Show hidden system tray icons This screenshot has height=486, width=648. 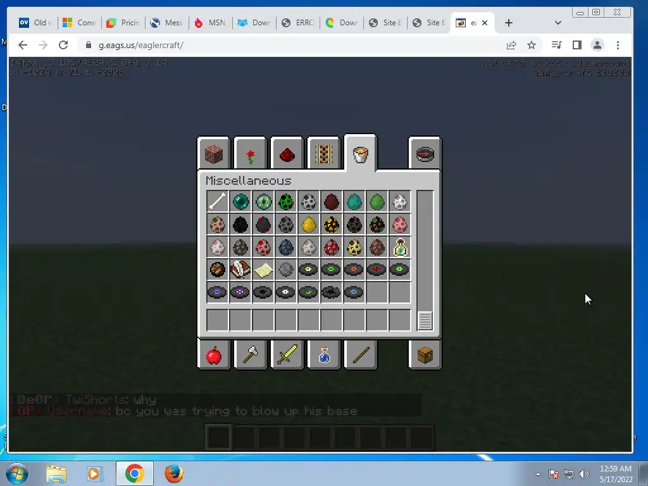538,474
